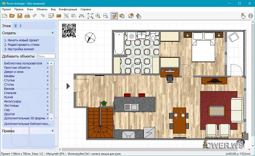Open Дополнительные библиотеки... link

tap(27, 124)
